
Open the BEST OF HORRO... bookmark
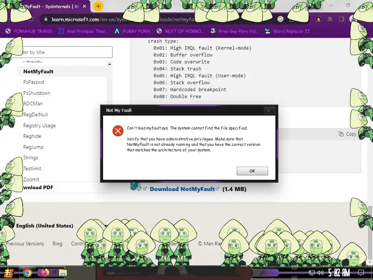(x=180, y=31)
